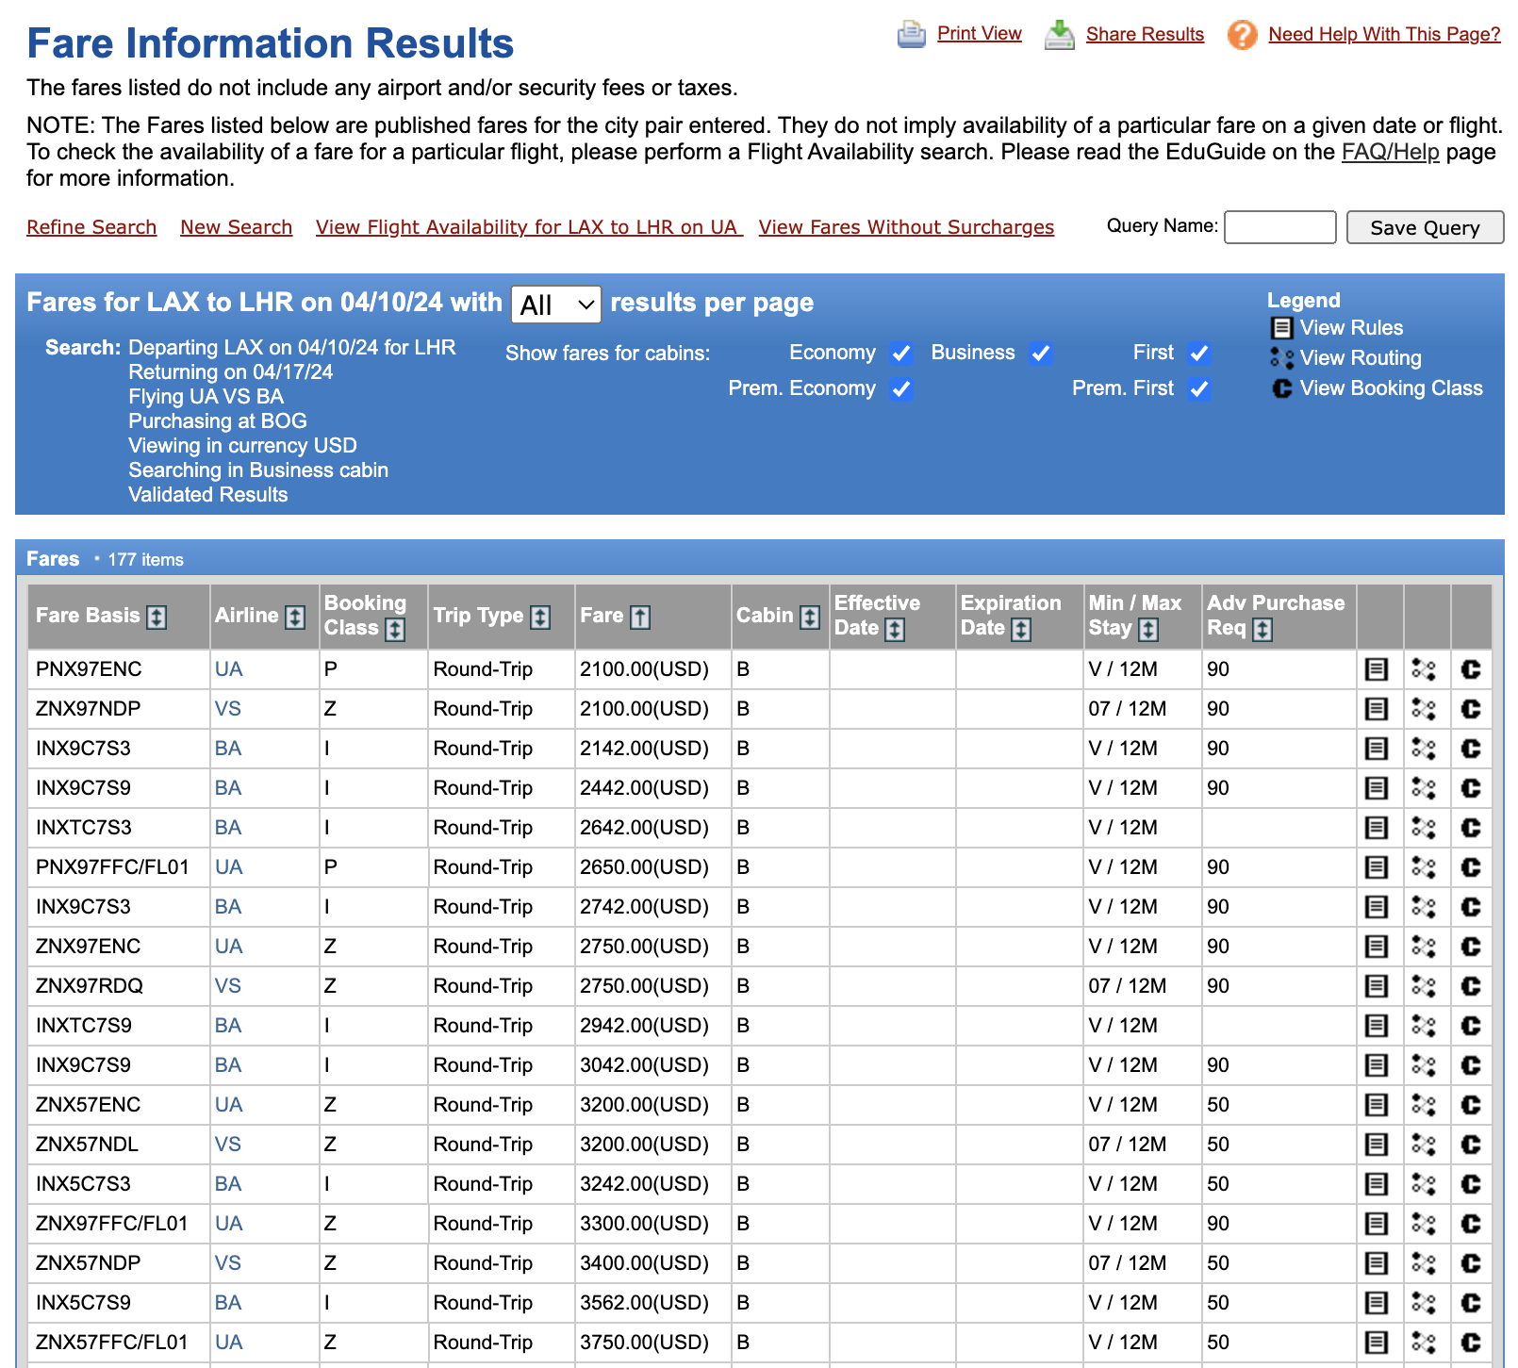Sort by Fare column ascending arrow
1518x1368 pixels.
[x=640, y=618]
